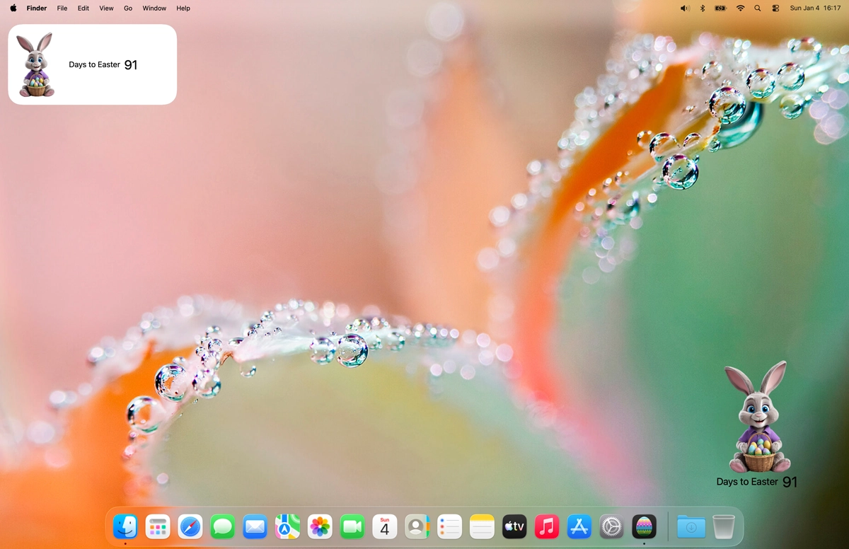Open Contacts app in Dock

tap(417, 526)
